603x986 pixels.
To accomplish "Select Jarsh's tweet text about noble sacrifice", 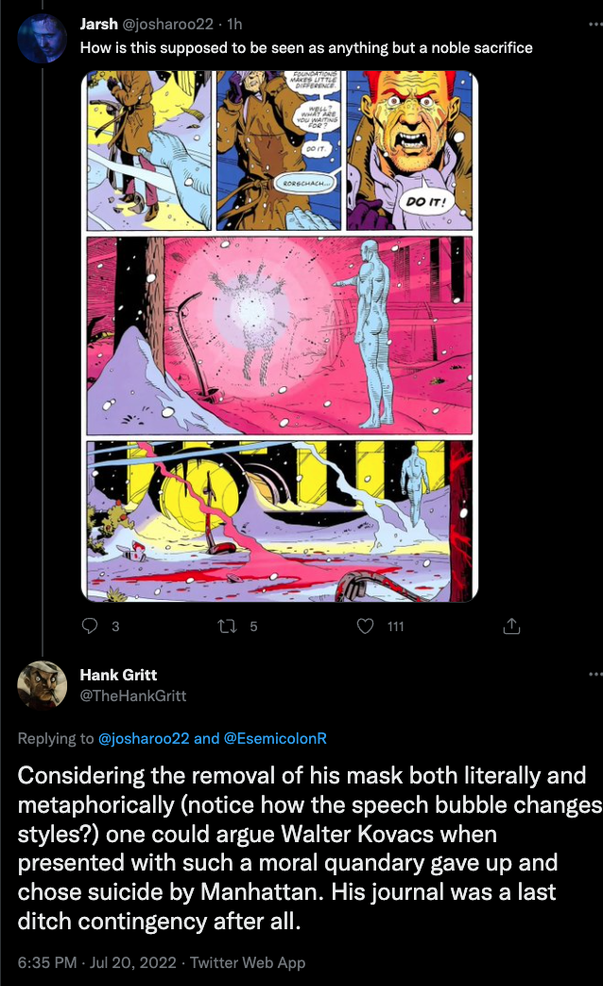I will point(306,47).
